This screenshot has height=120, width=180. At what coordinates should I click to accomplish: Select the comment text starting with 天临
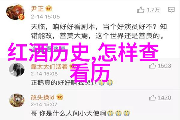coord(99,31)
